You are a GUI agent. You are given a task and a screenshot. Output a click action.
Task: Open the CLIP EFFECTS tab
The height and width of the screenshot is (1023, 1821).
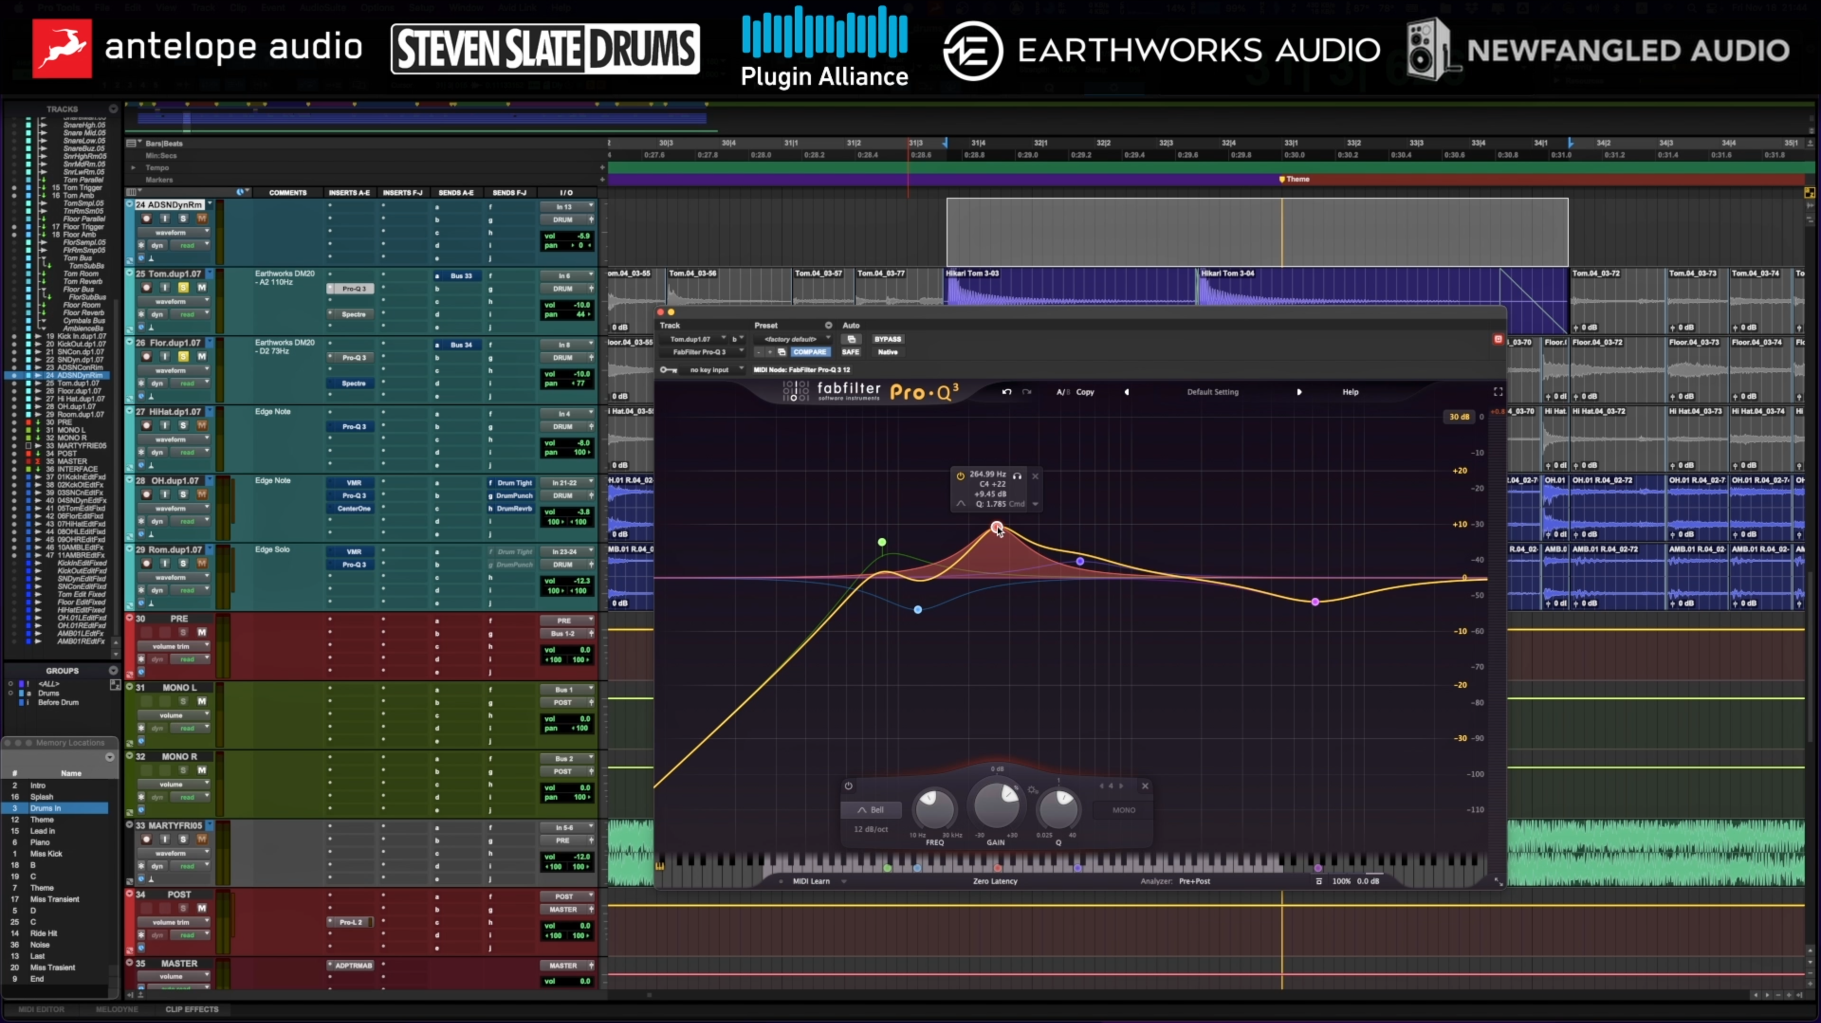192,1010
